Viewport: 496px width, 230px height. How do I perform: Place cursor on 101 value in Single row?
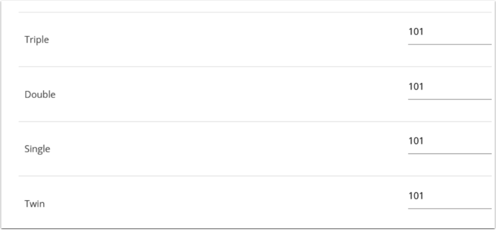point(416,141)
